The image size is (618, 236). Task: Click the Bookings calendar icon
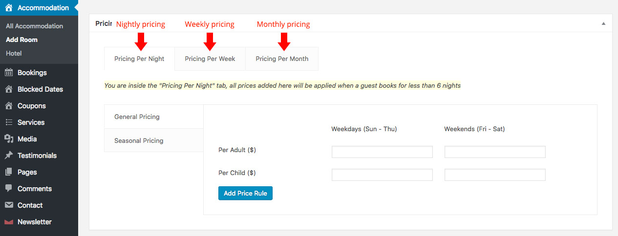9,73
